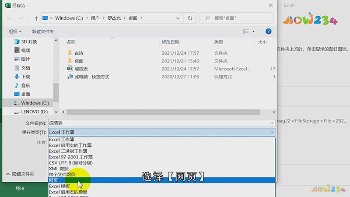Focus the 搜索"桌面" search box
This screenshot has height=197, width=350.
click(x=237, y=18)
